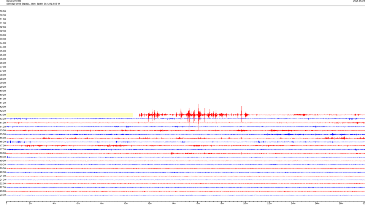Click the 13:00 time label
Screen dimensions: 365x205
pos(3,115)
